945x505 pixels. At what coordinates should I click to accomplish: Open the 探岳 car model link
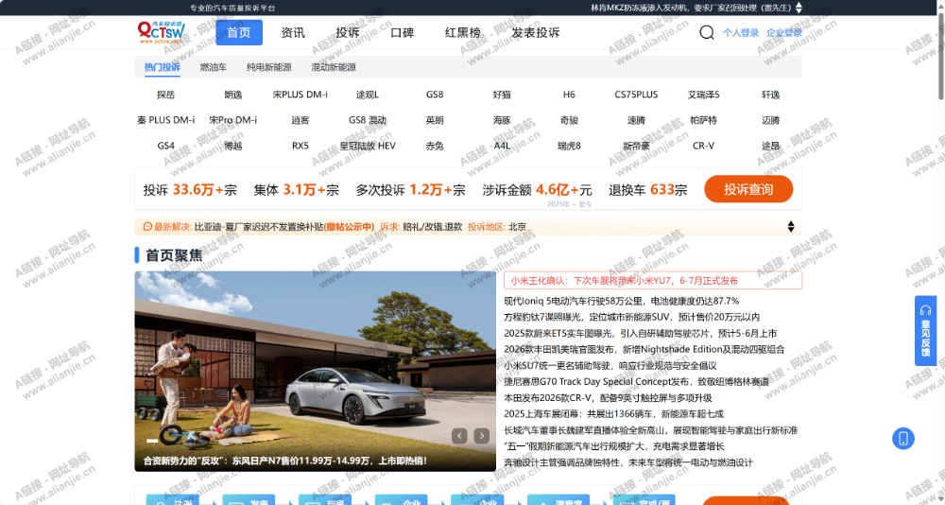tap(165, 95)
